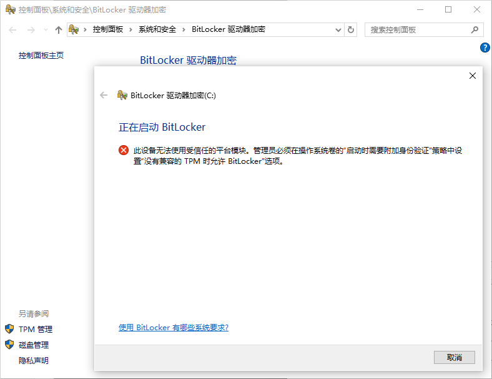The width and height of the screenshot is (492, 379).
Task: Click the 取消 button
Action: click(455, 358)
